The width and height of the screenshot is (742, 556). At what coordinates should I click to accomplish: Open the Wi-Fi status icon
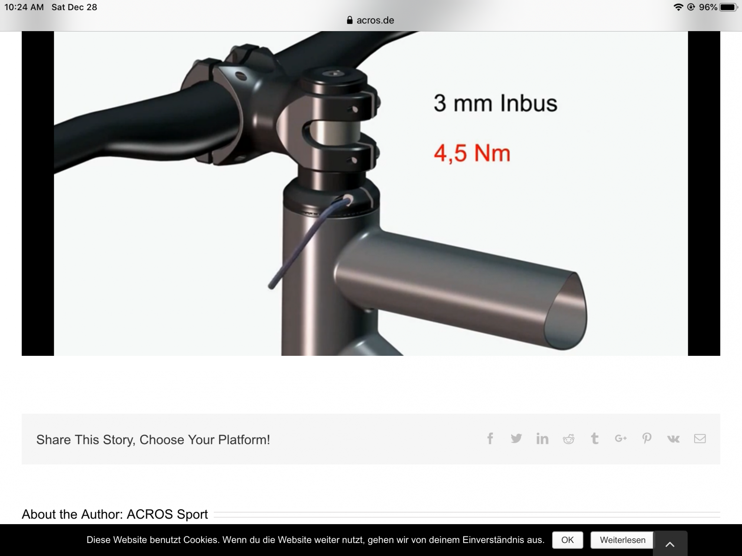pos(678,7)
